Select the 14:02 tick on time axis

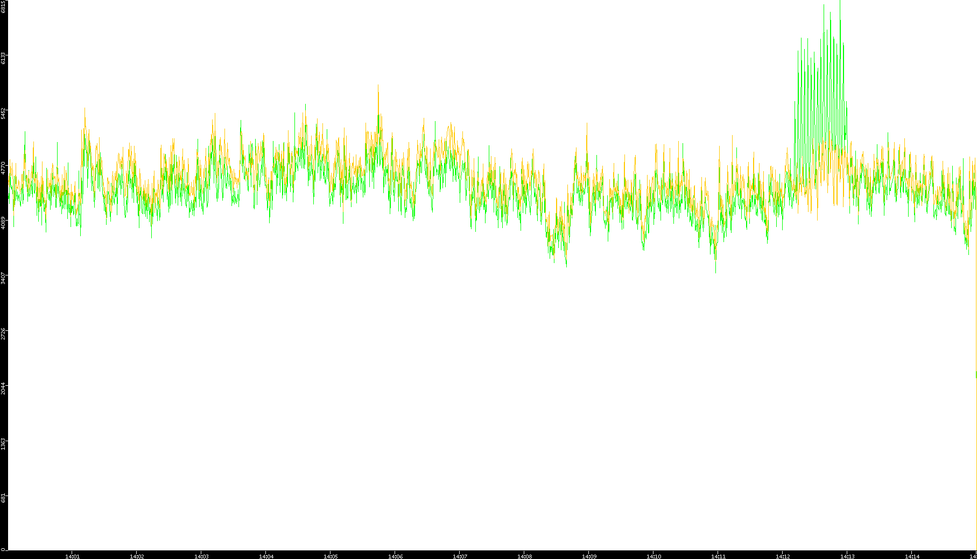(x=137, y=556)
